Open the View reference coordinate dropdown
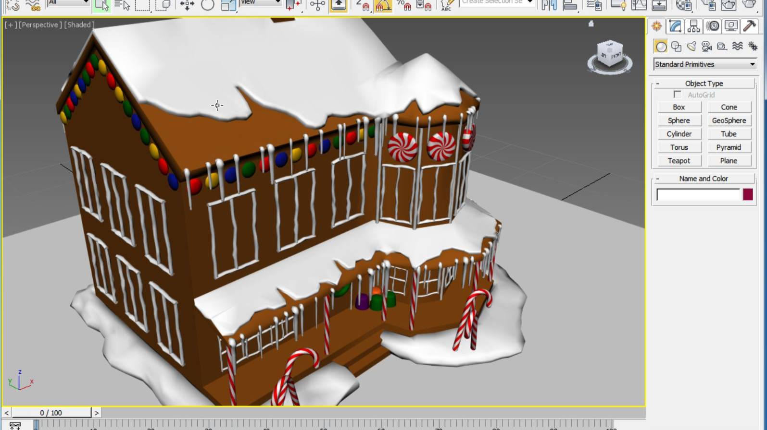This screenshot has height=430, width=767. 260,2
